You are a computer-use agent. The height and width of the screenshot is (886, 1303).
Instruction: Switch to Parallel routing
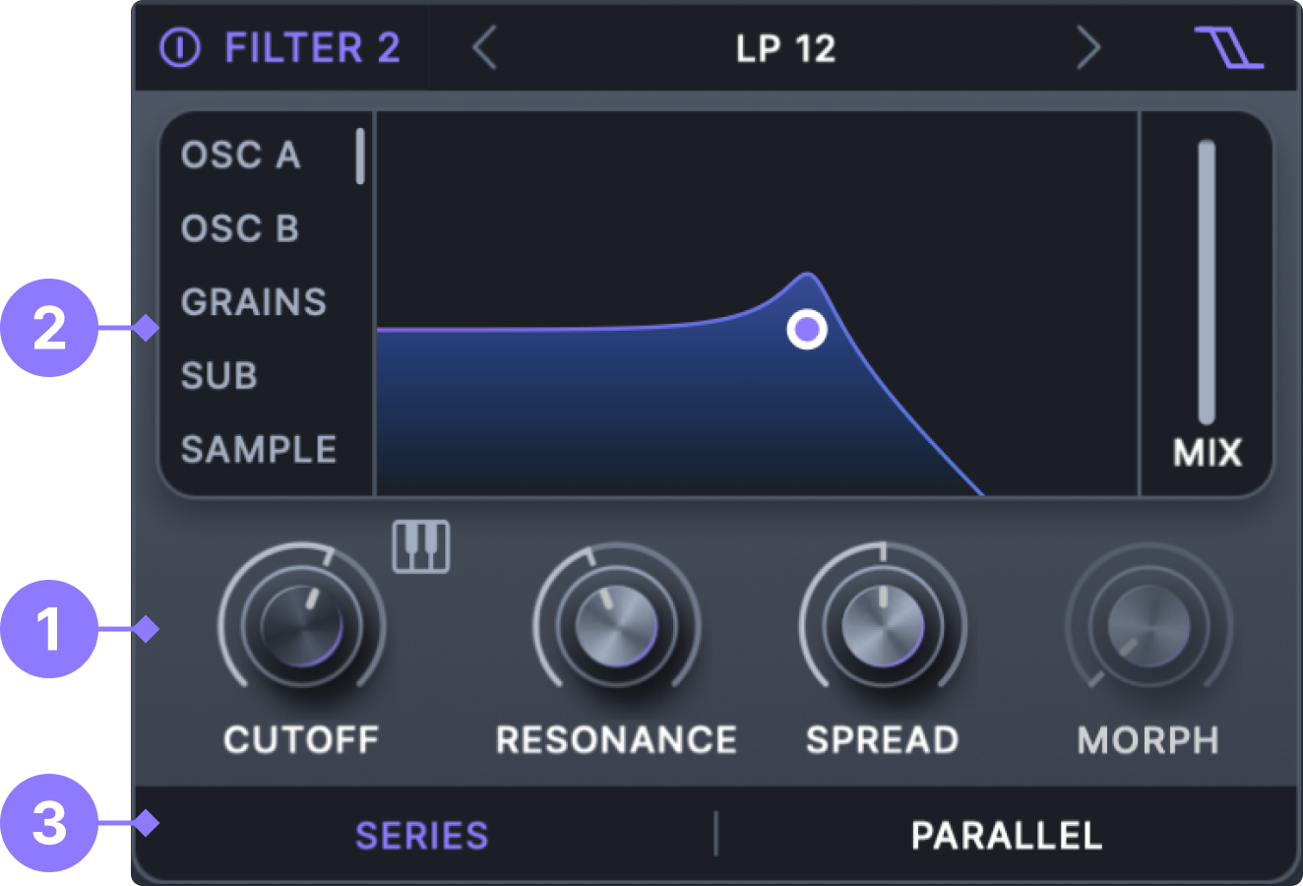tap(1006, 836)
